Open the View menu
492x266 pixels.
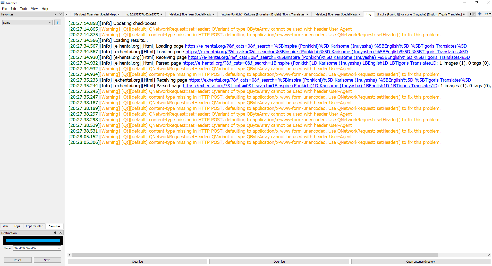point(34,8)
